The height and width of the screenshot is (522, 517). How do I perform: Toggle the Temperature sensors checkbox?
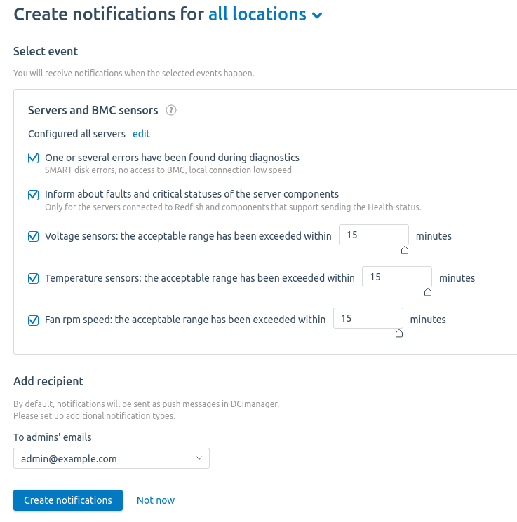point(34,278)
